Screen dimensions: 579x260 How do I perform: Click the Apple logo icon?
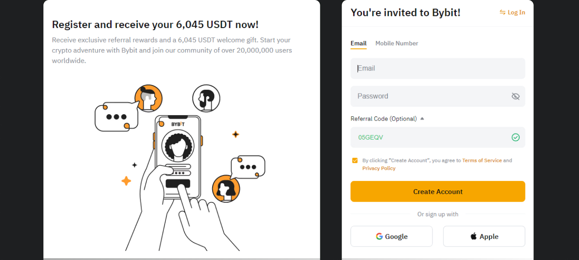(474, 236)
